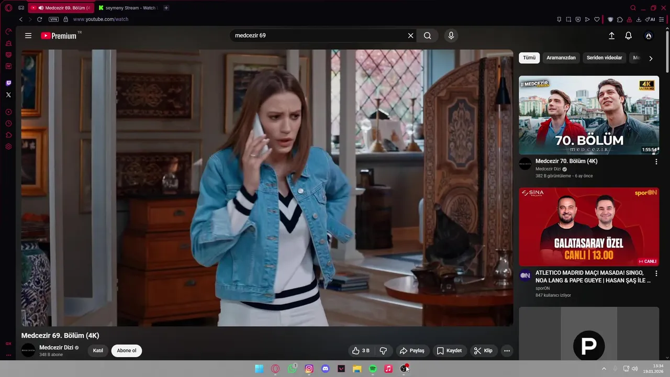This screenshot has width=670, height=377.
Task: Click the Katıl join button
Action: point(98,351)
